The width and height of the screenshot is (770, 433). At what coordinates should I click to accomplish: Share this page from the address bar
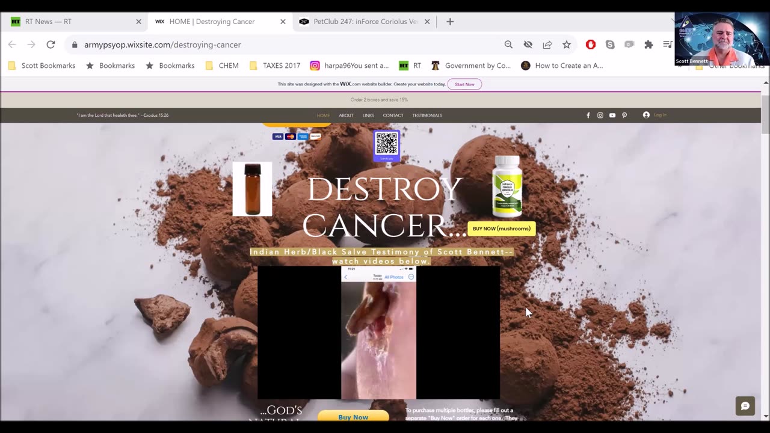[x=547, y=45]
